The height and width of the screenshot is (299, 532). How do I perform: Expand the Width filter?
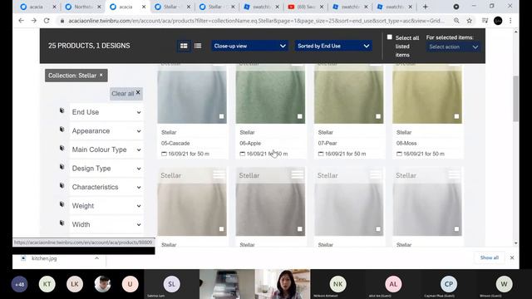106,224
